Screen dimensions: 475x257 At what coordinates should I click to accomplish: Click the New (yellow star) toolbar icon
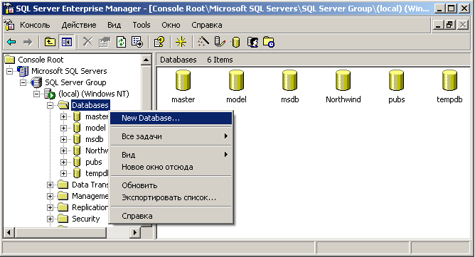181,42
